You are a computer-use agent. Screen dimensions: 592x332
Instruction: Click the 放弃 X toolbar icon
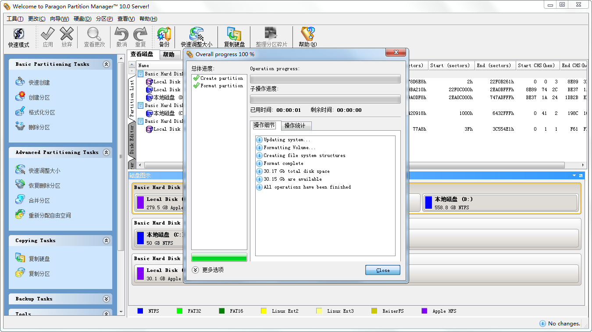click(x=67, y=34)
